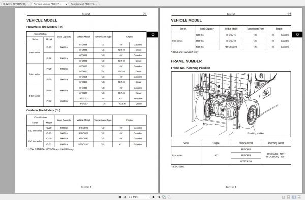Click the Section 0 footer on the left page
305x200 pixels.
tap(86, 187)
